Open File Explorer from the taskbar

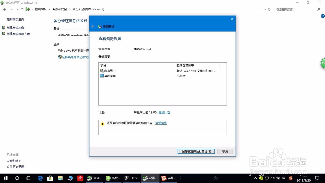click(60, 178)
